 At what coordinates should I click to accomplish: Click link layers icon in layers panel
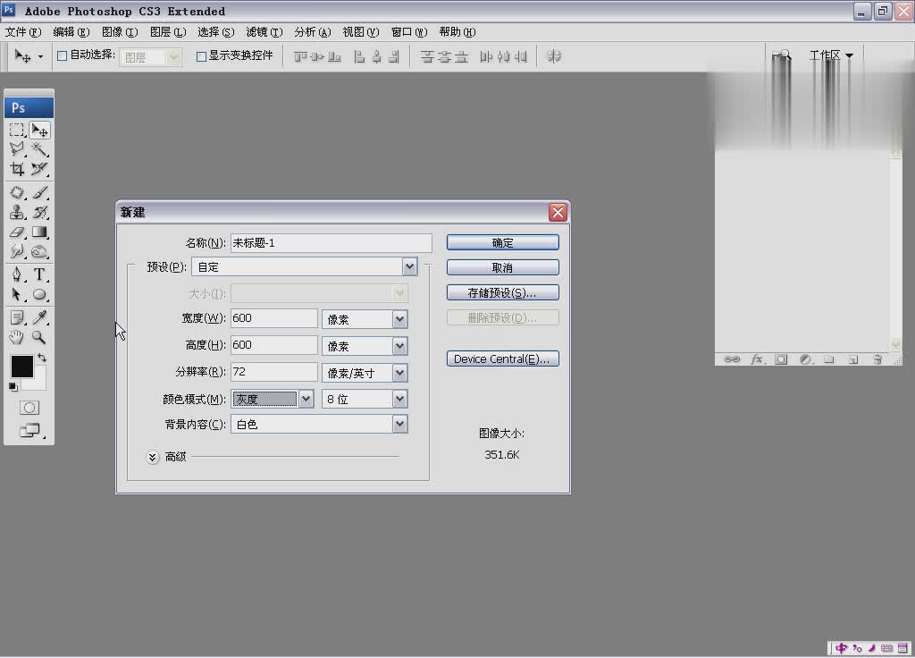732,359
